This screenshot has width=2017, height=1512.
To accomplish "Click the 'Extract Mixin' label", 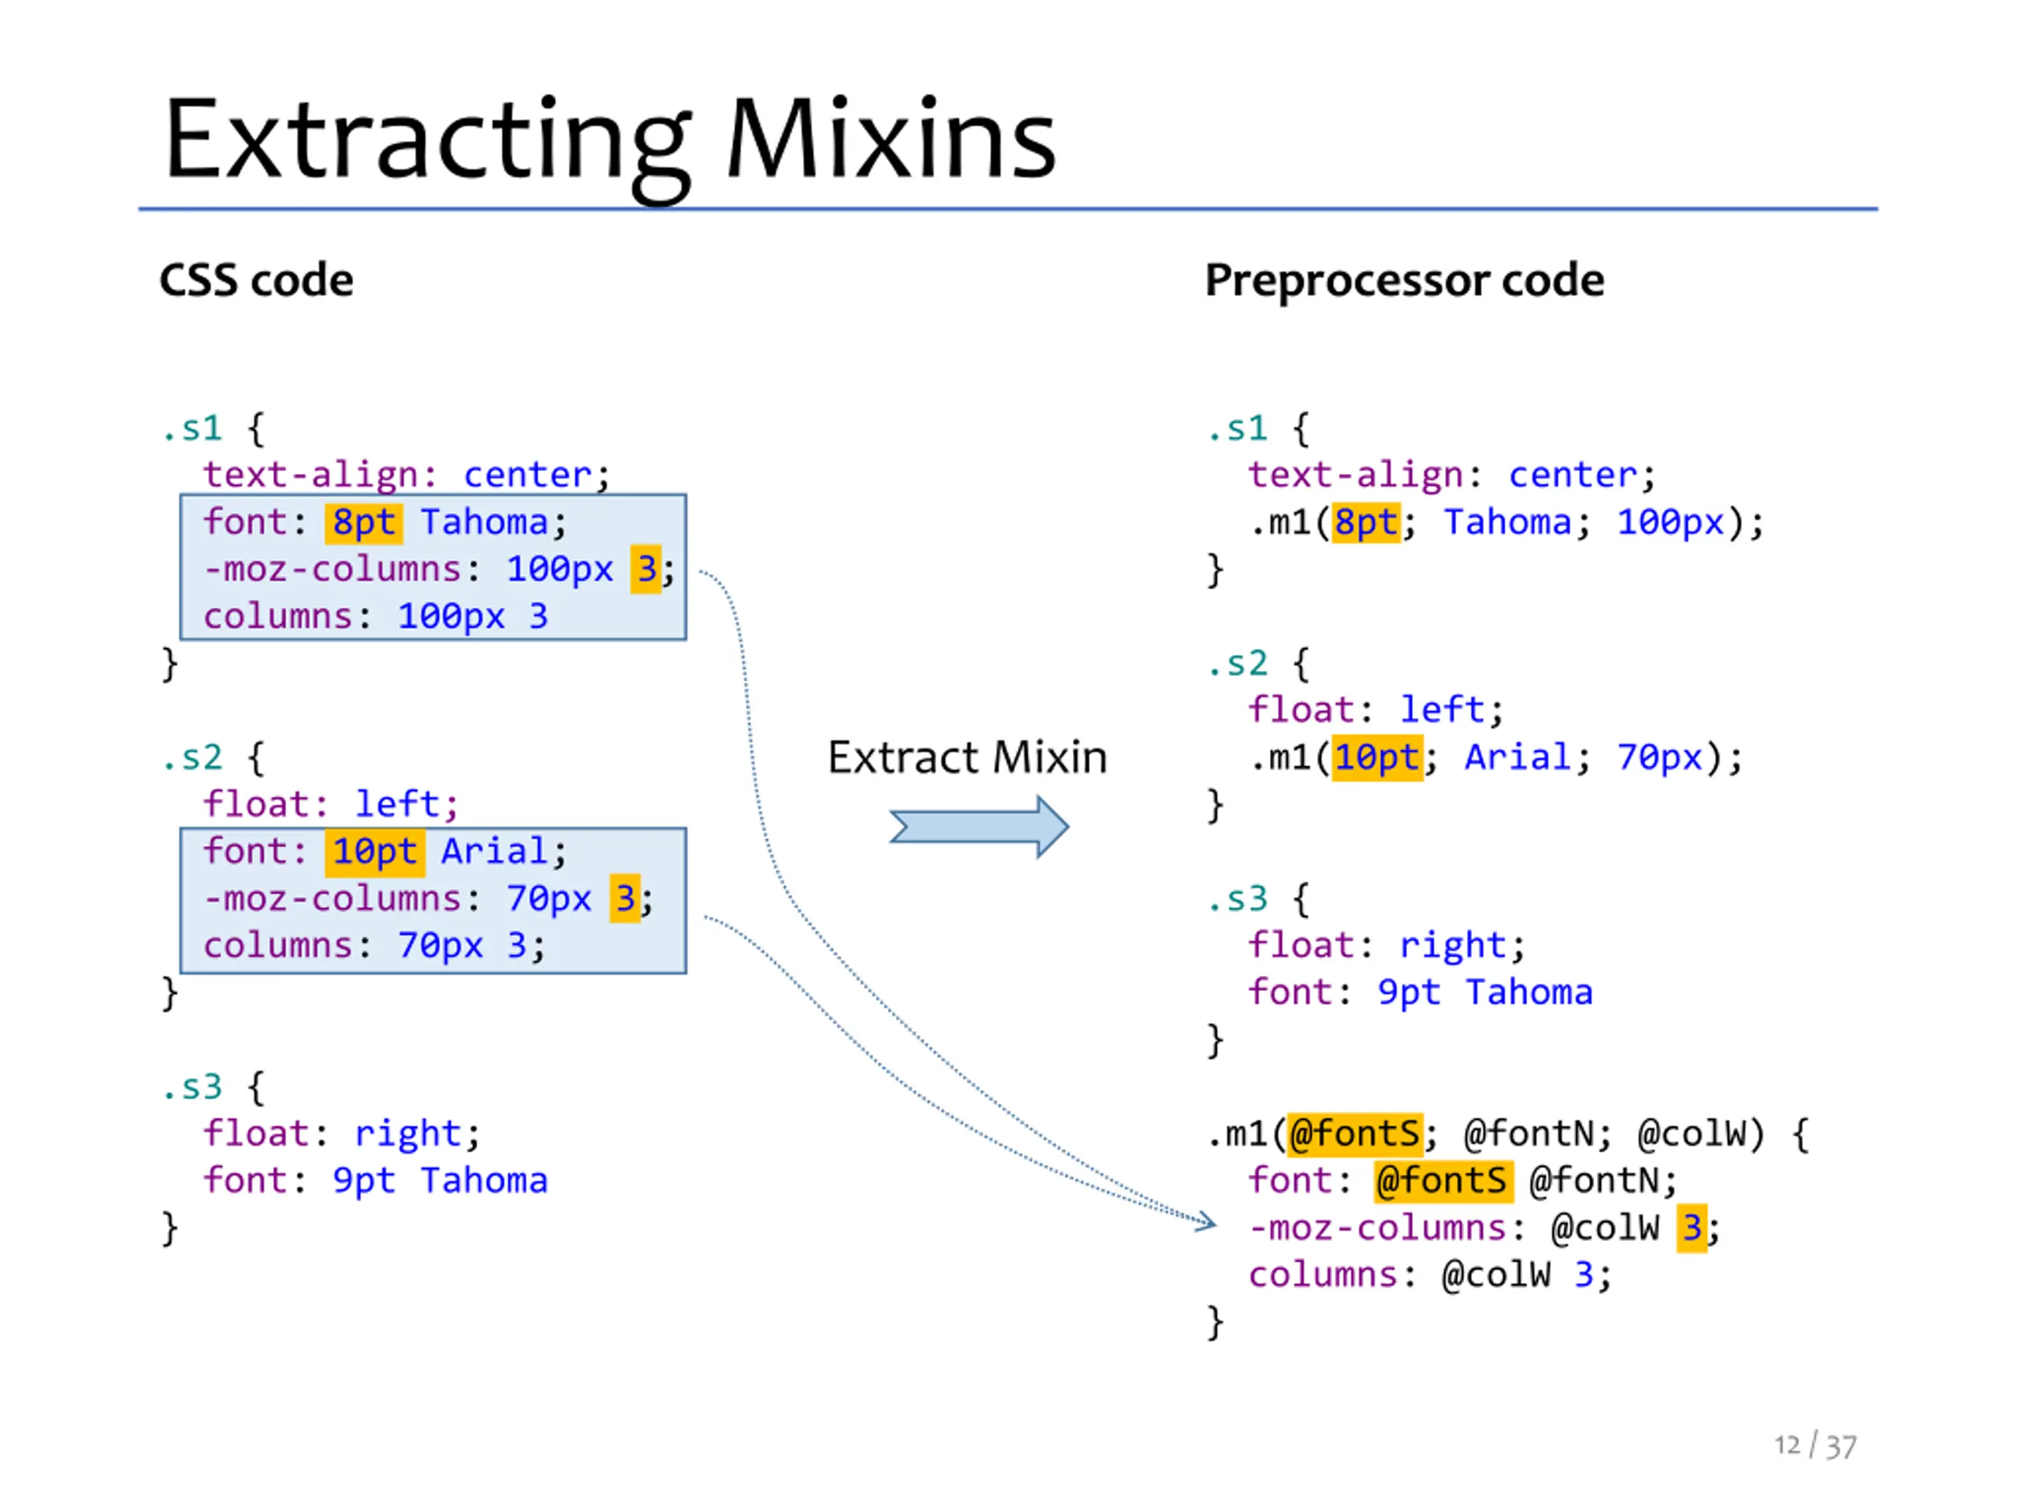I will [968, 758].
